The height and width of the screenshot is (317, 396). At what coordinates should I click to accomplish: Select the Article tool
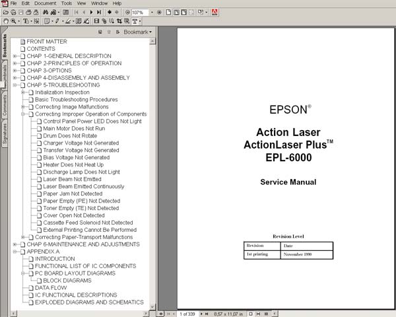click(x=112, y=21)
